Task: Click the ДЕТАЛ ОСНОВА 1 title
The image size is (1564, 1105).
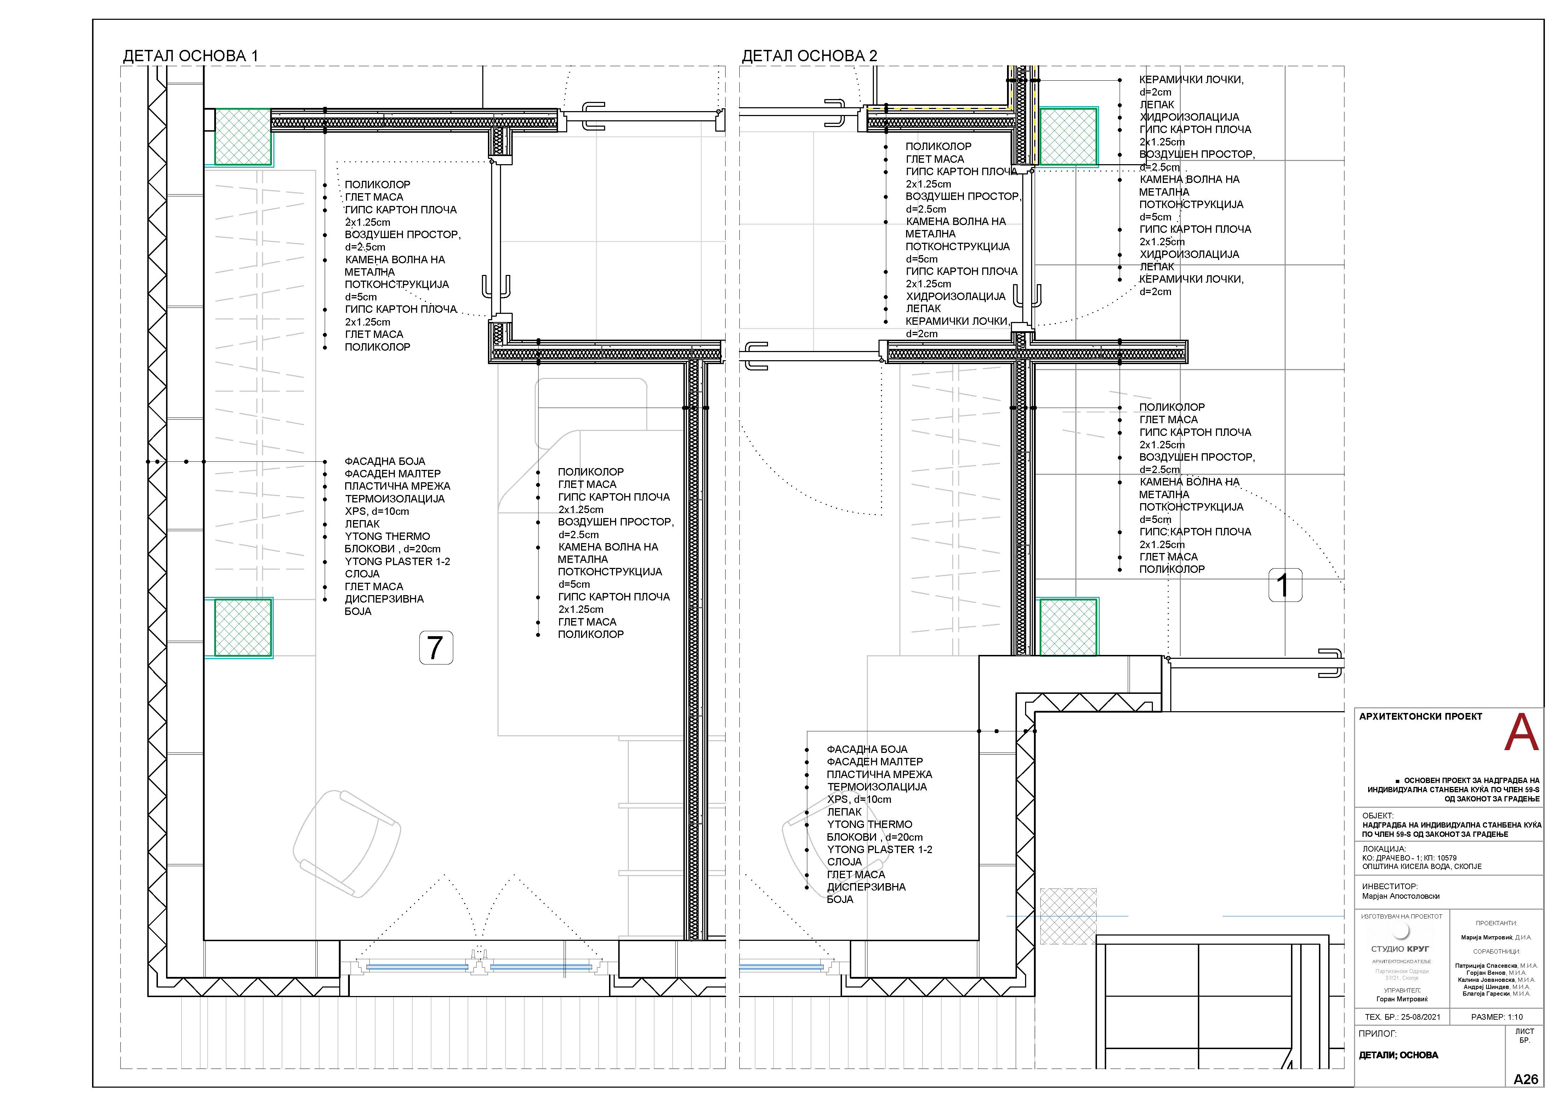Action: (x=190, y=56)
